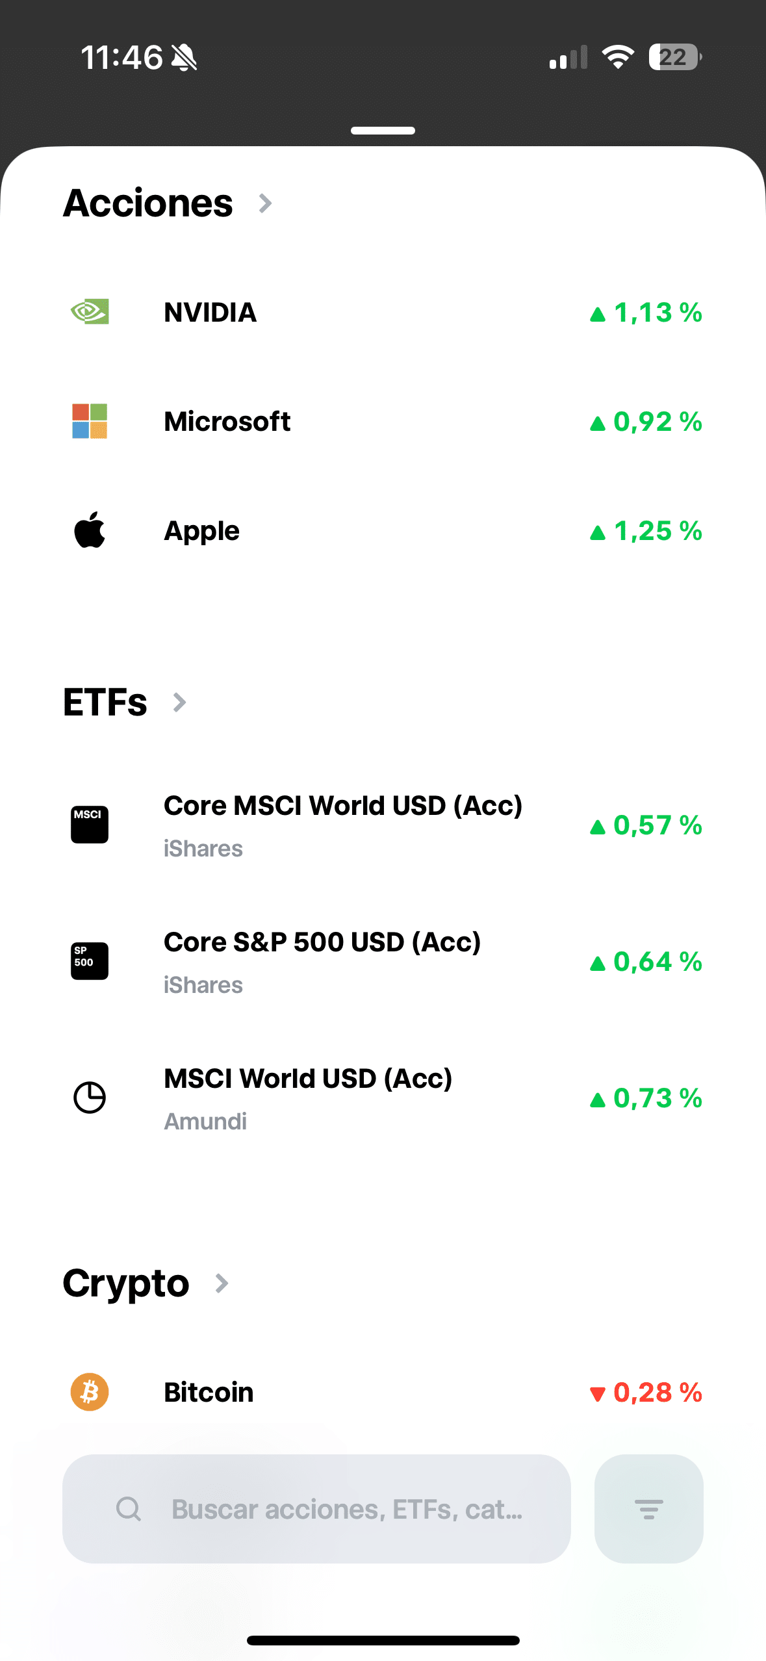This screenshot has height=1661, width=766.
Task: Tap the NVIDIA logo icon
Action: click(x=90, y=312)
